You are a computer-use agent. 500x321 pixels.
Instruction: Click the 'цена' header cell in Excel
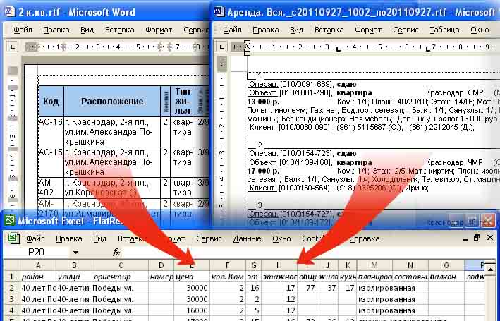coord(192,277)
